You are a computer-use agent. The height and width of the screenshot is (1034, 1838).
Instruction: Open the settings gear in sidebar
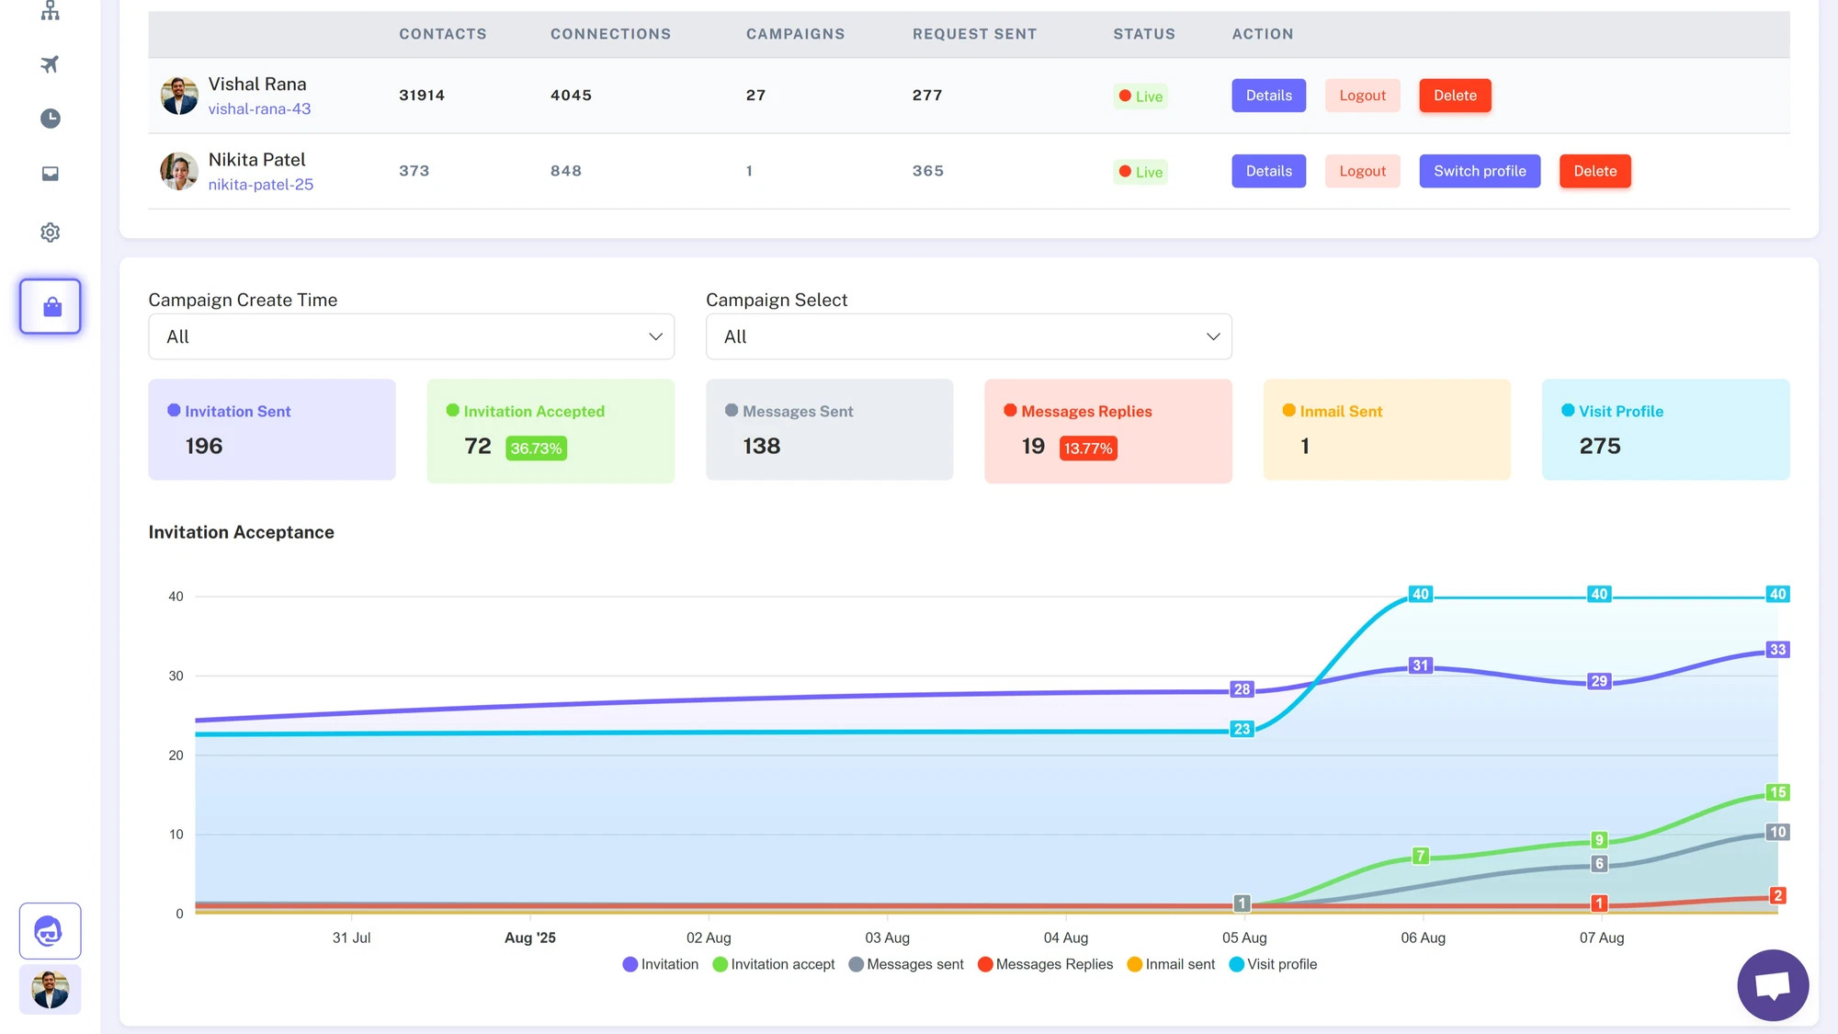[x=50, y=233]
